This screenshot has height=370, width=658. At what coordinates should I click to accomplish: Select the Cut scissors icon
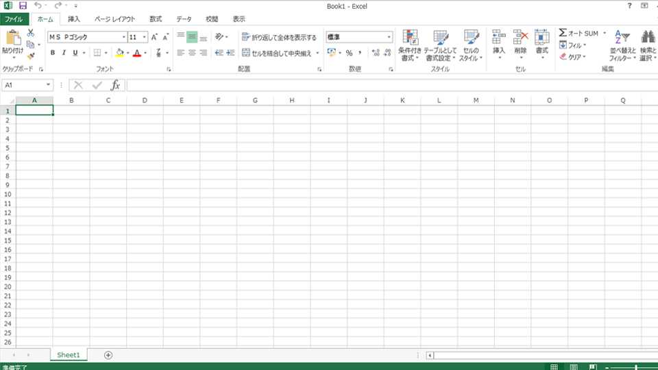click(31, 33)
